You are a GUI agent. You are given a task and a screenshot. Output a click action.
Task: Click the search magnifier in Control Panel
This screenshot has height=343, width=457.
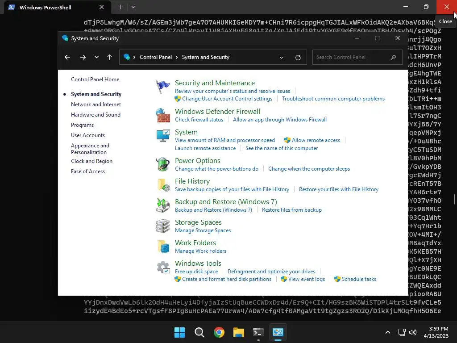coord(393,57)
